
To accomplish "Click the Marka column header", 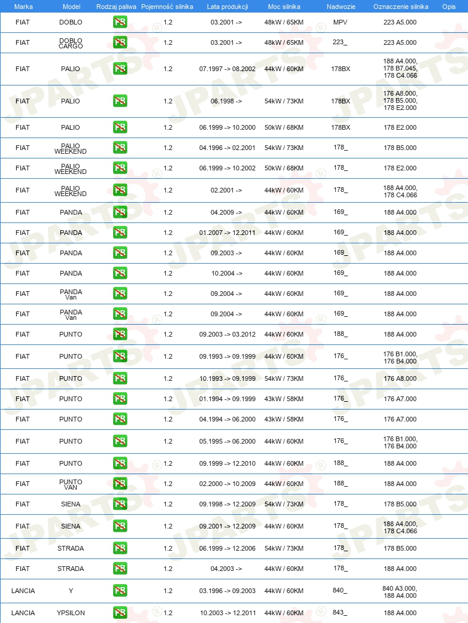I will click(23, 7).
